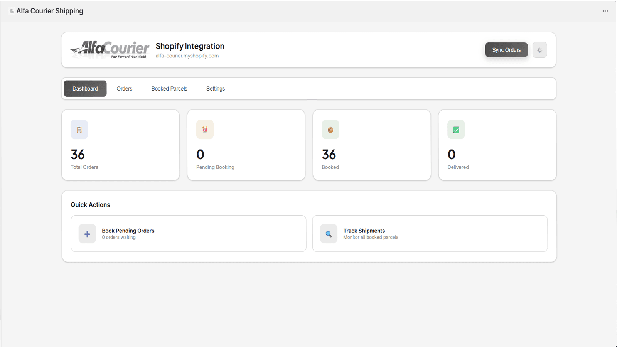Click the AlfaCourier logo
617x347 pixels.
pos(110,50)
